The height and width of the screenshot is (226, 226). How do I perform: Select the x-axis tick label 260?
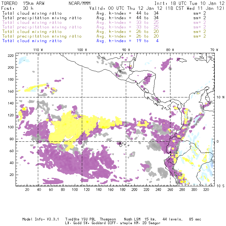pos(170,190)
